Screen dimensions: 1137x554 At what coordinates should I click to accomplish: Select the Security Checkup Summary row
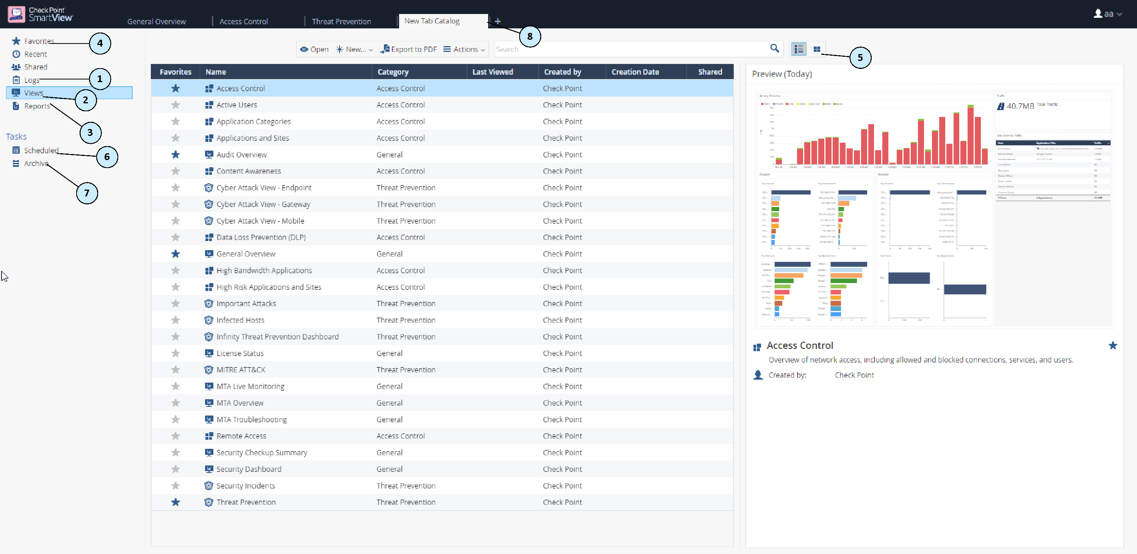(x=442, y=453)
